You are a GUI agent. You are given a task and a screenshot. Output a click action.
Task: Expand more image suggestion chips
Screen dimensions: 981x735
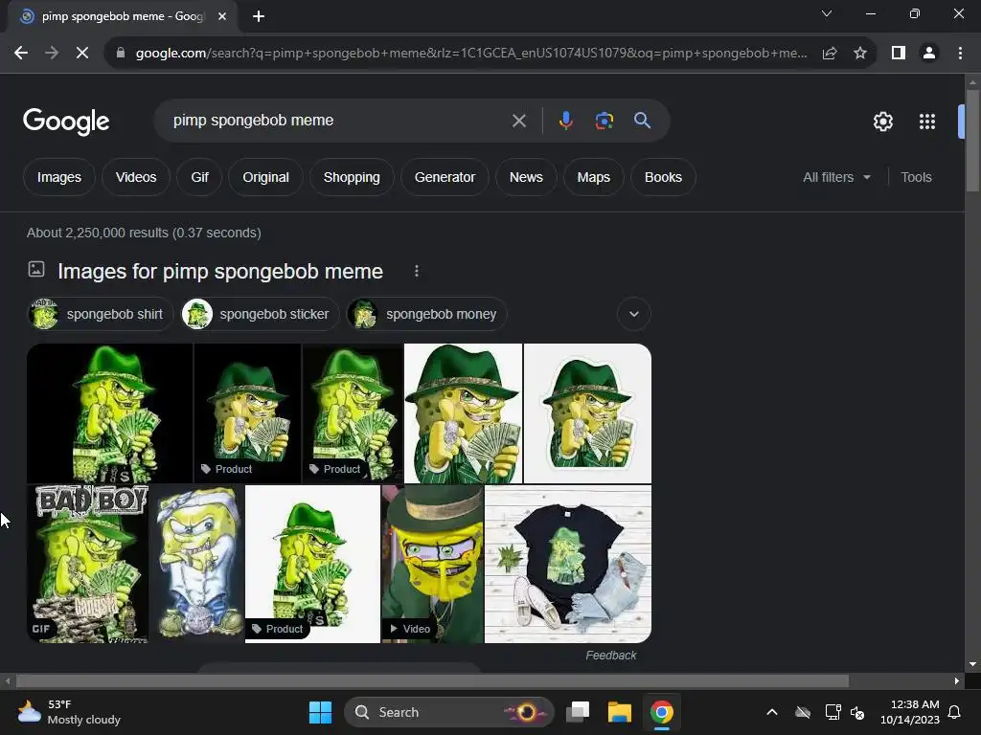[x=634, y=314]
